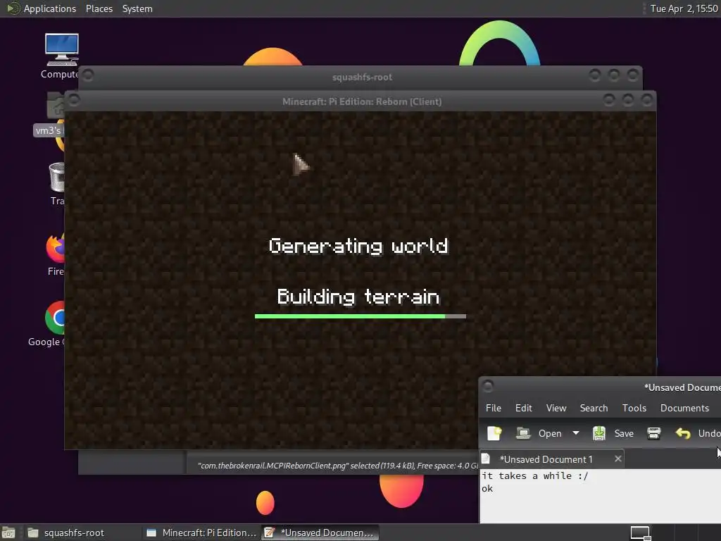Click the New Document icon in editor toolbar
721x541 pixels.
(x=494, y=433)
